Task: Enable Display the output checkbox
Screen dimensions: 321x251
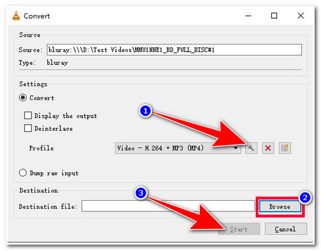Action: (28, 116)
